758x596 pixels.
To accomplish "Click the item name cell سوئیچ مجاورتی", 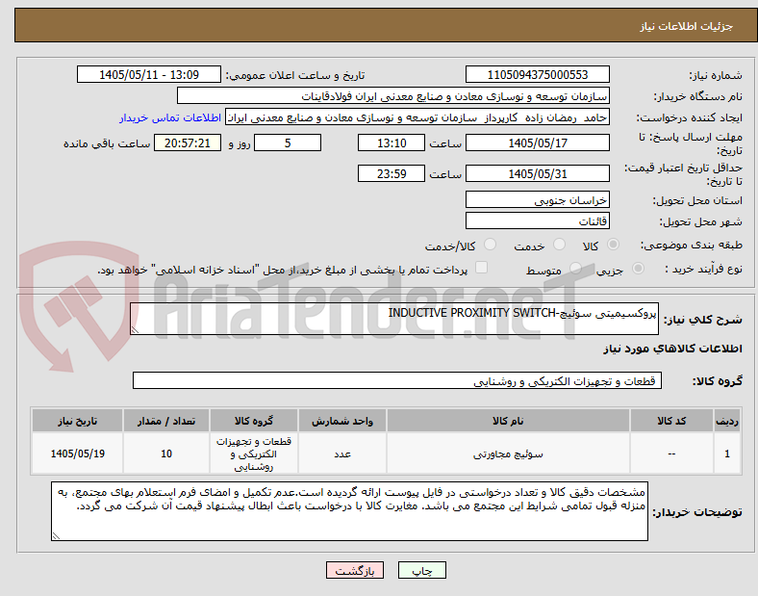I will [508, 453].
